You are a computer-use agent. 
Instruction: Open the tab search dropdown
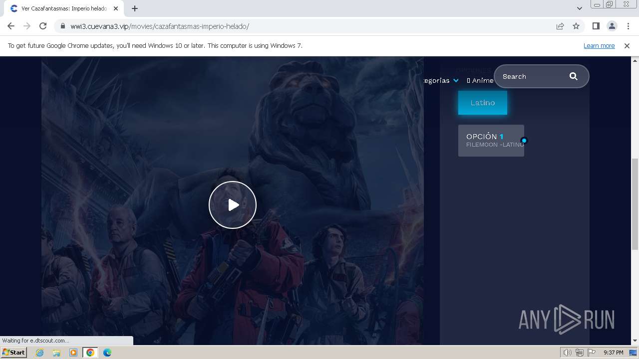580,8
